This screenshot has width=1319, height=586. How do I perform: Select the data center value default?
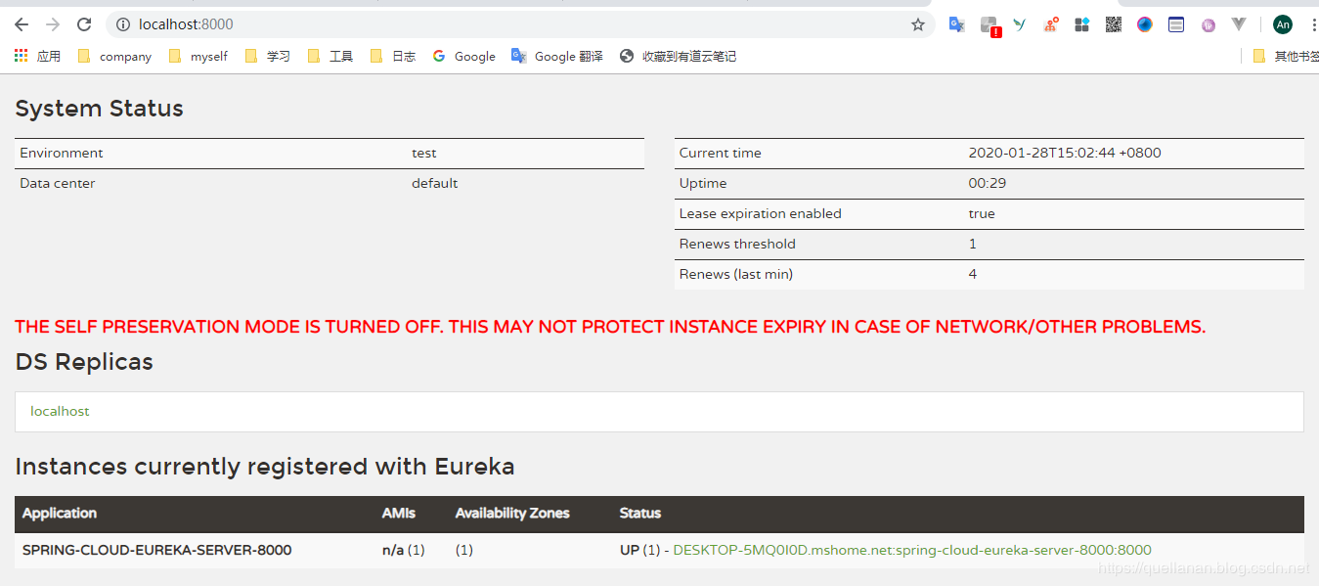point(434,183)
